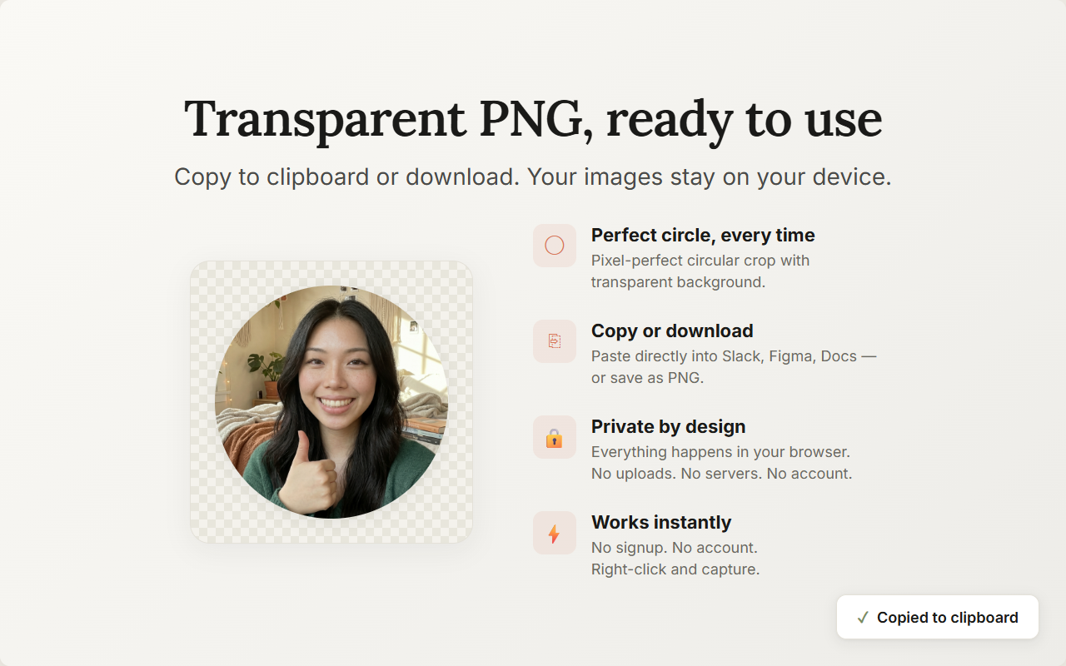The height and width of the screenshot is (666, 1066).
Task: Open the "Private by design" feature title
Action: (x=668, y=426)
